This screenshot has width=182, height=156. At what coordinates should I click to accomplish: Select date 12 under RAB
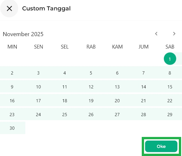point(91,87)
